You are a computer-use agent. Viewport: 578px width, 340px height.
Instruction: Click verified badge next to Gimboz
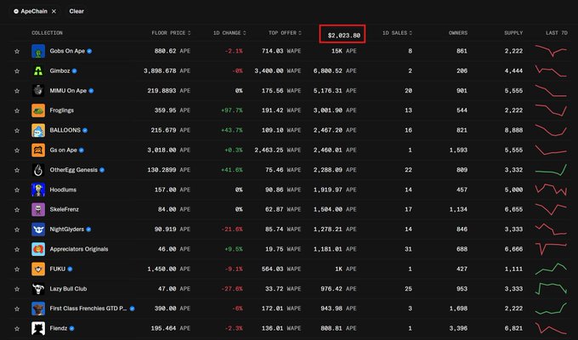click(x=75, y=71)
